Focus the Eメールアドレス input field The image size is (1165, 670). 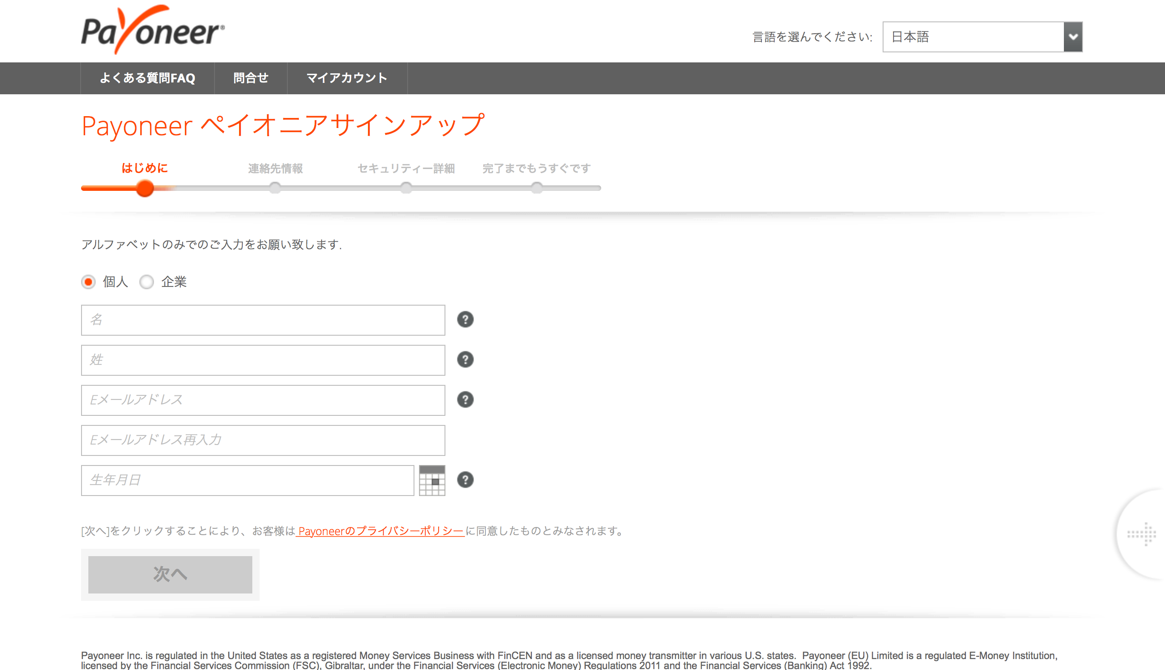click(263, 400)
